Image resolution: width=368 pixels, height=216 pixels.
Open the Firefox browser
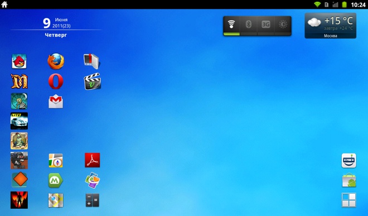click(56, 61)
